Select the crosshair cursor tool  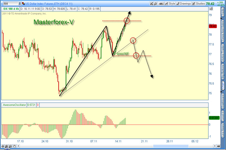3,147
